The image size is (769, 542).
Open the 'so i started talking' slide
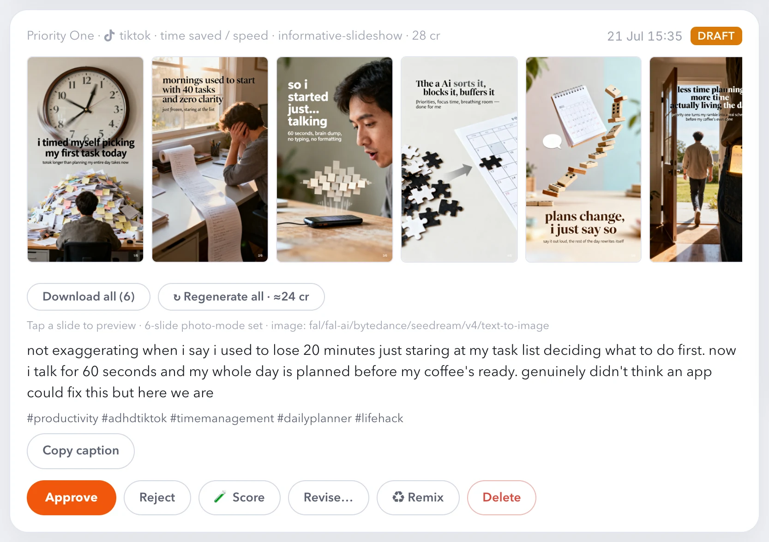click(x=335, y=159)
